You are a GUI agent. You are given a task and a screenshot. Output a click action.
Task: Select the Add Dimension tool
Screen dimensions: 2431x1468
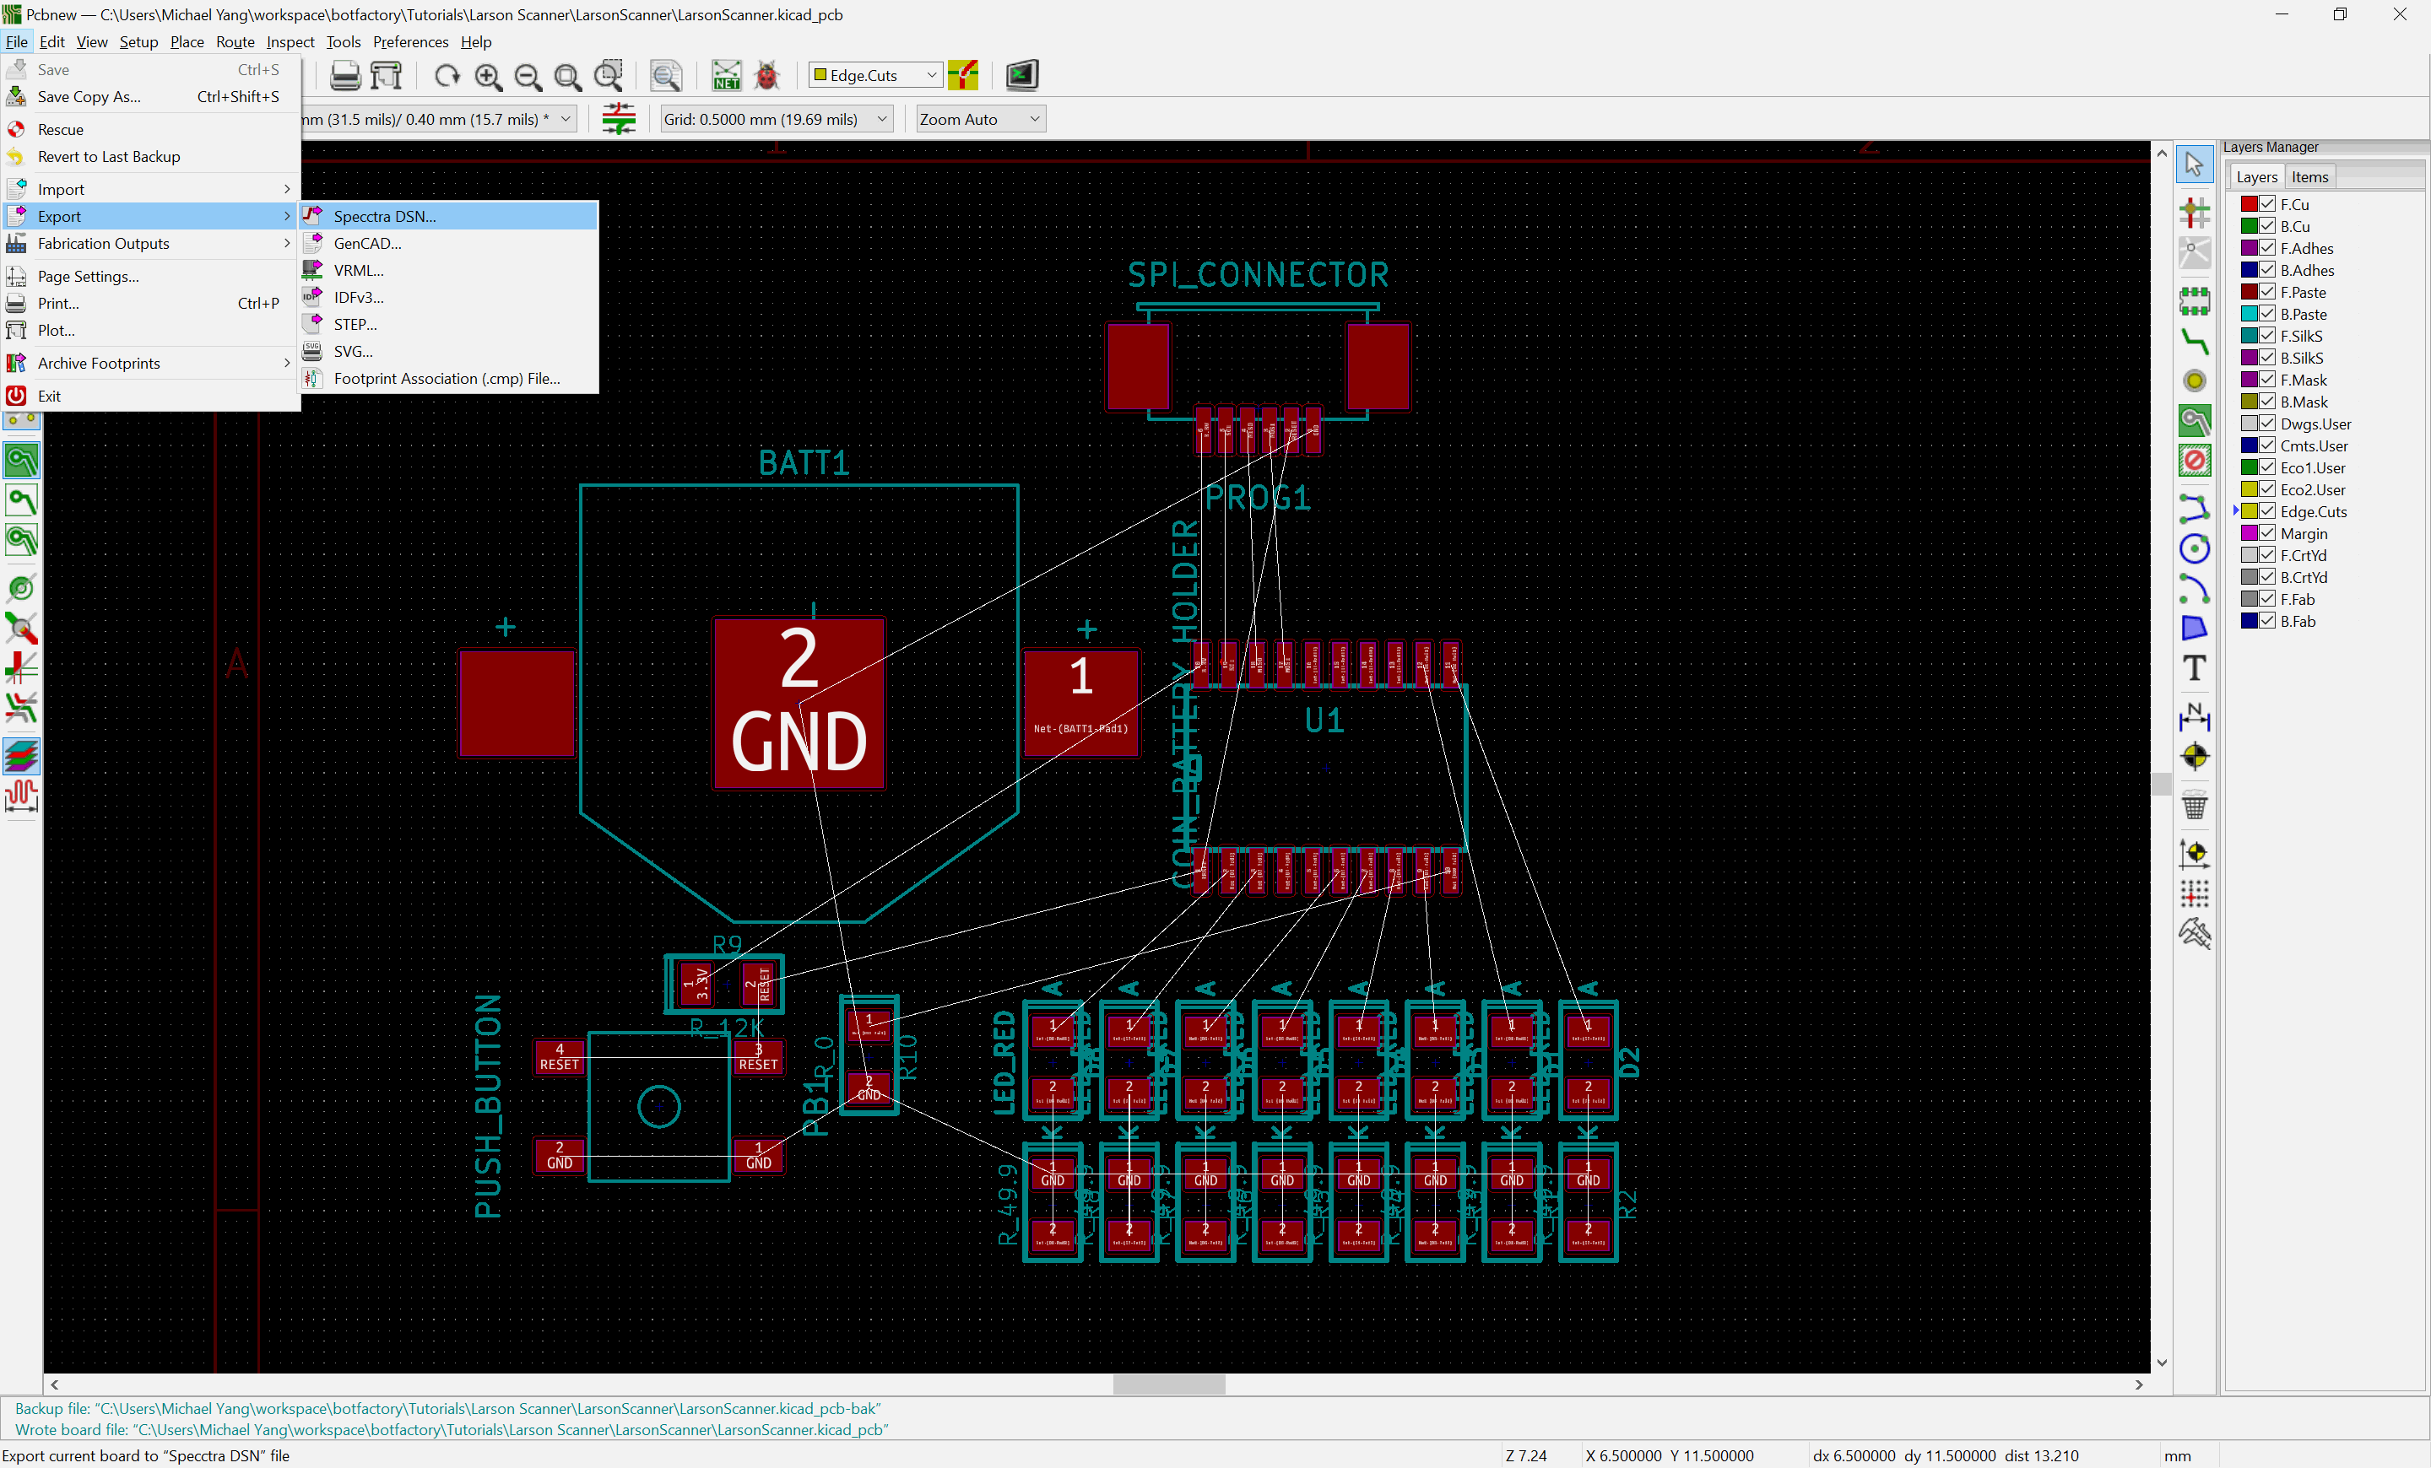tap(2194, 717)
